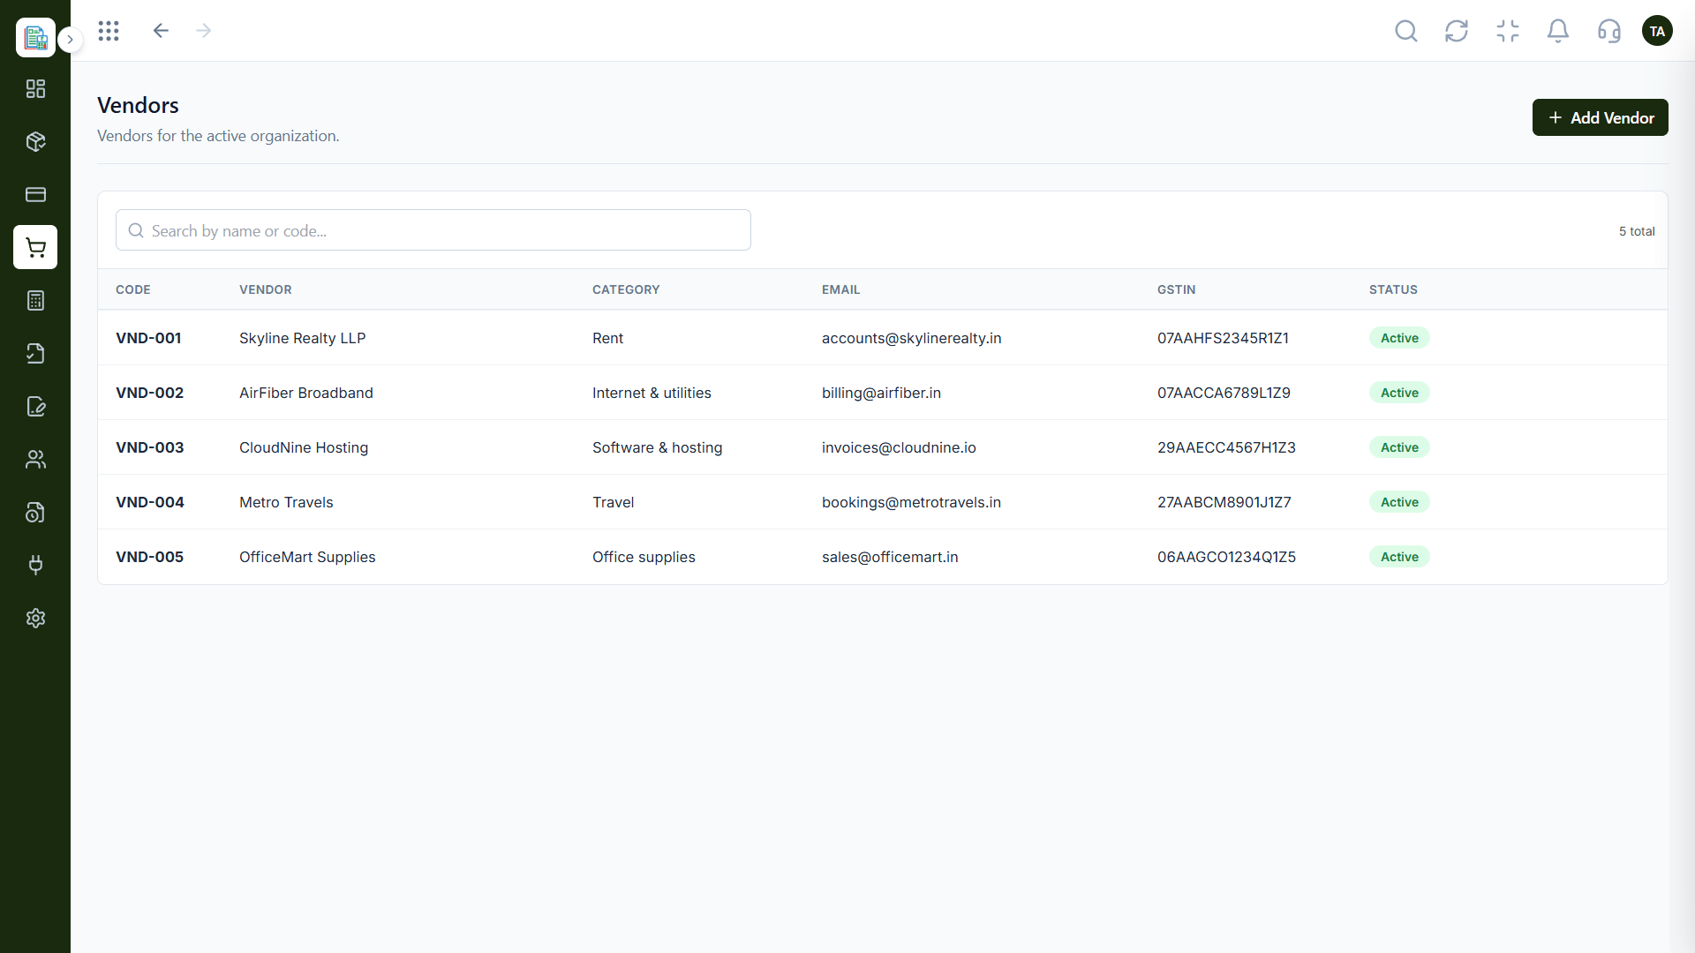Click the app logo icon in sidebar

[35, 37]
